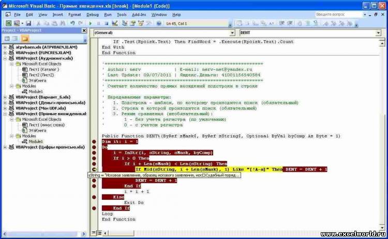The width and height of the screenshot is (388, 239).
Task: Open Visual Basic Help question mark icon
Action: tap(159, 23)
